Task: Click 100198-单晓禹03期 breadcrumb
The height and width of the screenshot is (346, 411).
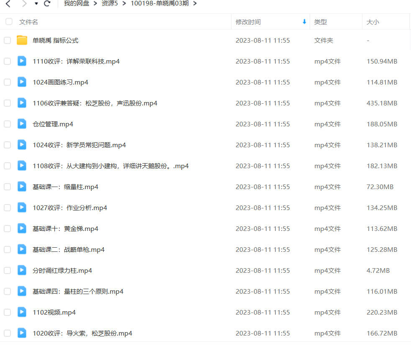Action: (159, 3)
